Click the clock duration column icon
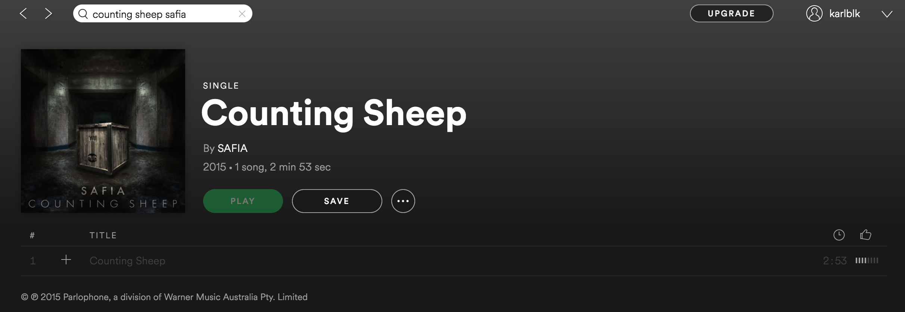 point(839,235)
